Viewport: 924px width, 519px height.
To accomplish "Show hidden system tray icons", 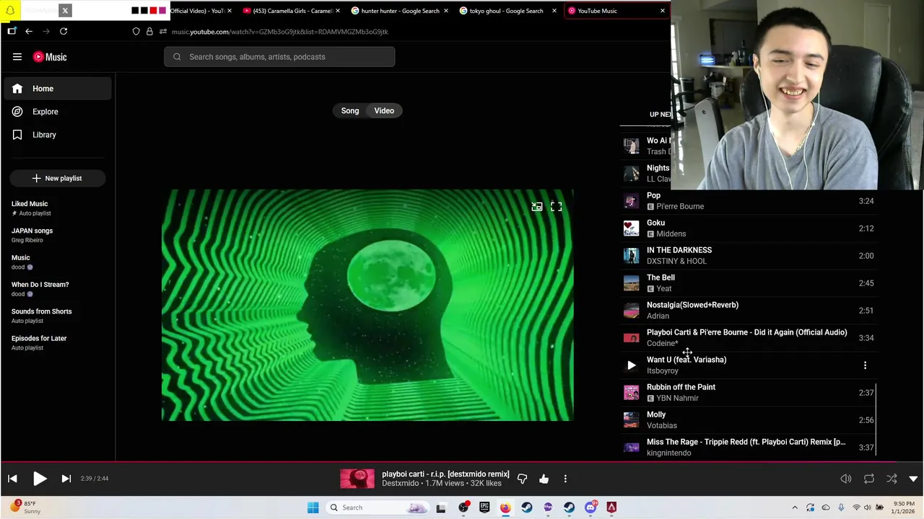I will click(x=795, y=507).
